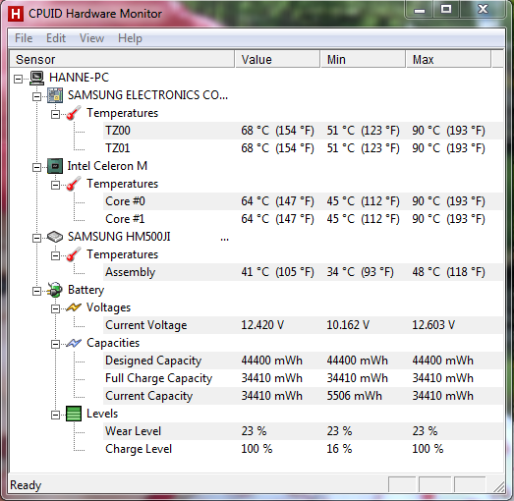Open the Help menu

point(130,38)
